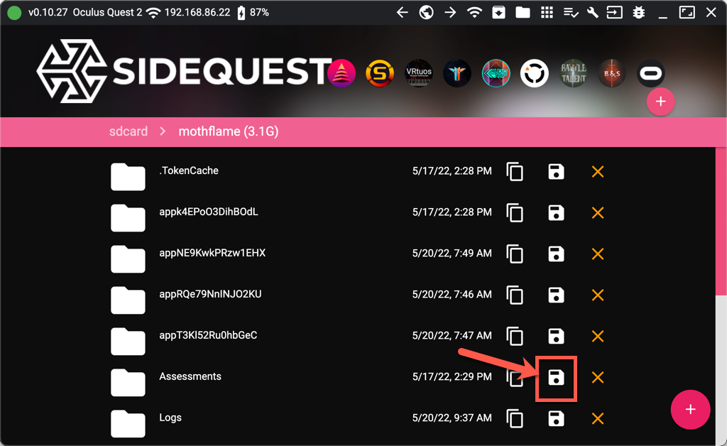This screenshot has width=727, height=446.
Task: Click the pink vertical scrollbar thumb
Action: pos(721,221)
